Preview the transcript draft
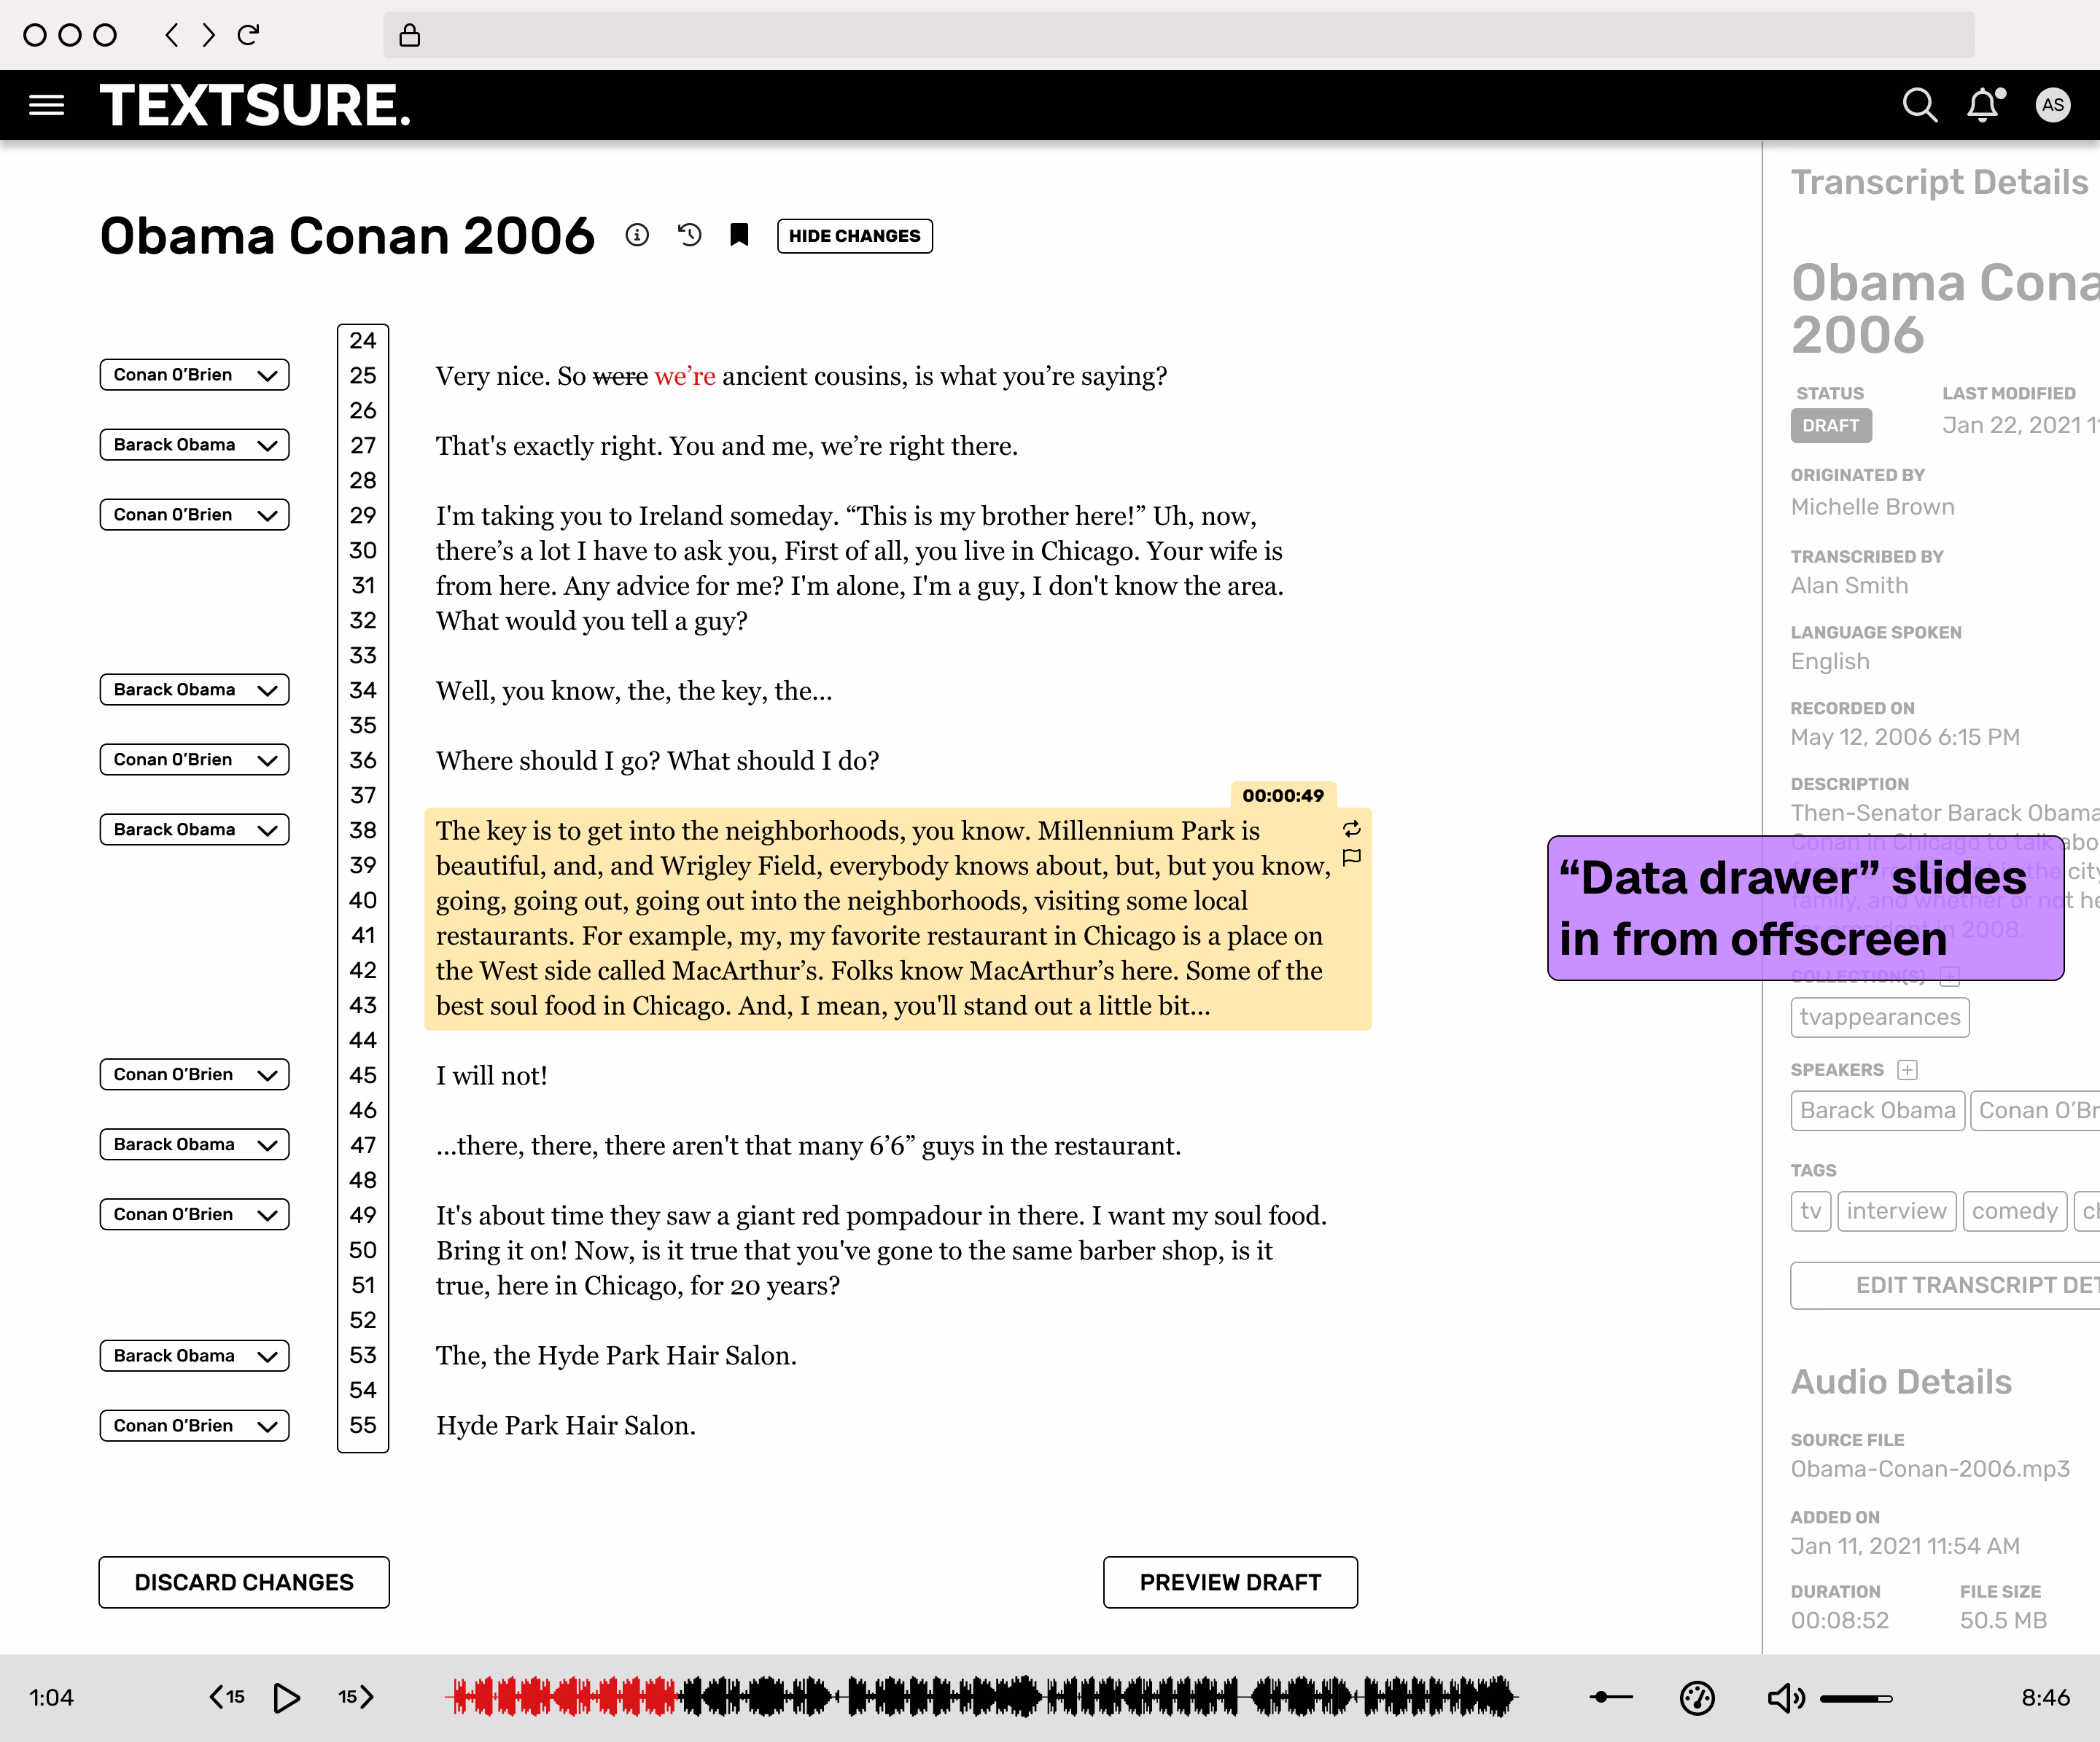2100x1742 pixels. (1230, 1582)
